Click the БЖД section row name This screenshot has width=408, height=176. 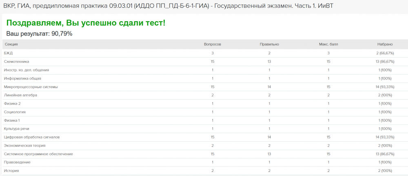tap(8, 53)
